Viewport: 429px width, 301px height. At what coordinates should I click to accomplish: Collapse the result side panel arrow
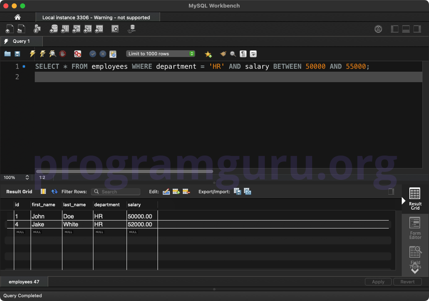coord(403,201)
